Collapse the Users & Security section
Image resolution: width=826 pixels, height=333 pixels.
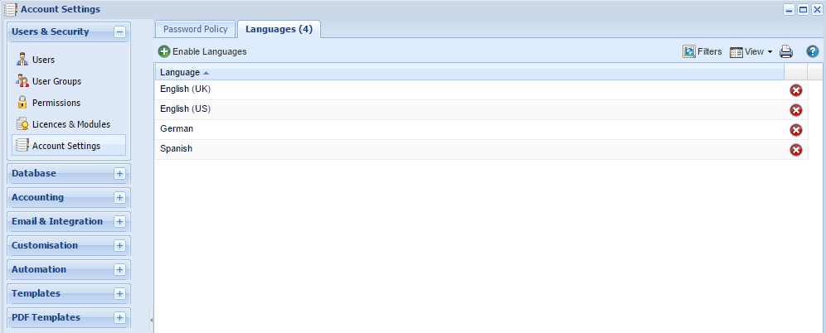(119, 32)
